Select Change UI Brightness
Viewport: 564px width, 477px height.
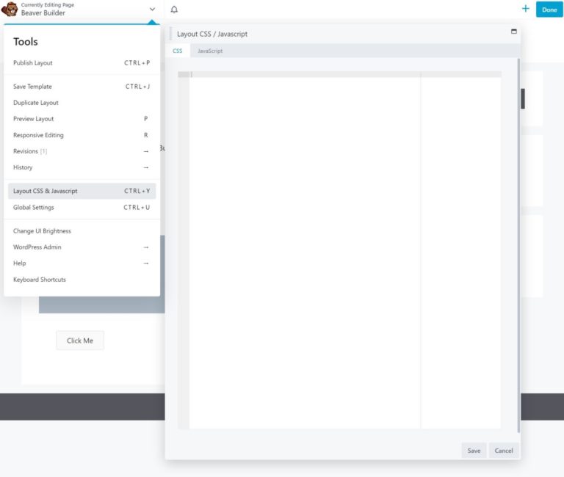point(82,231)
